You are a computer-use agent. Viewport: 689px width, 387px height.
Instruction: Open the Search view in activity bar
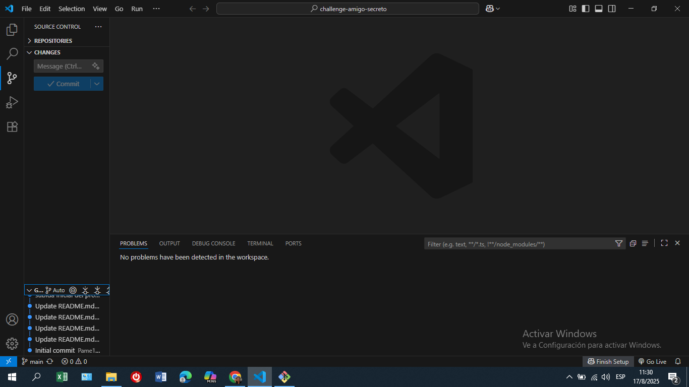coord(12,54)
